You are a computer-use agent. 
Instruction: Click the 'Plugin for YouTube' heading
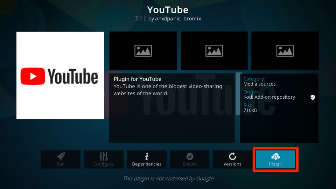pos(137,79)
